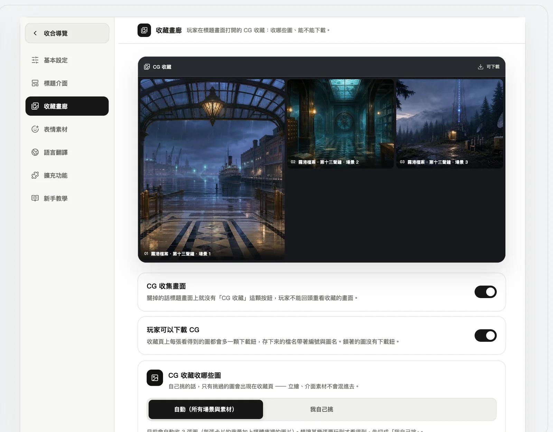Click the CG 收集畫面 heading
This screenshot has height=432, width=553.
click(166, 286)
